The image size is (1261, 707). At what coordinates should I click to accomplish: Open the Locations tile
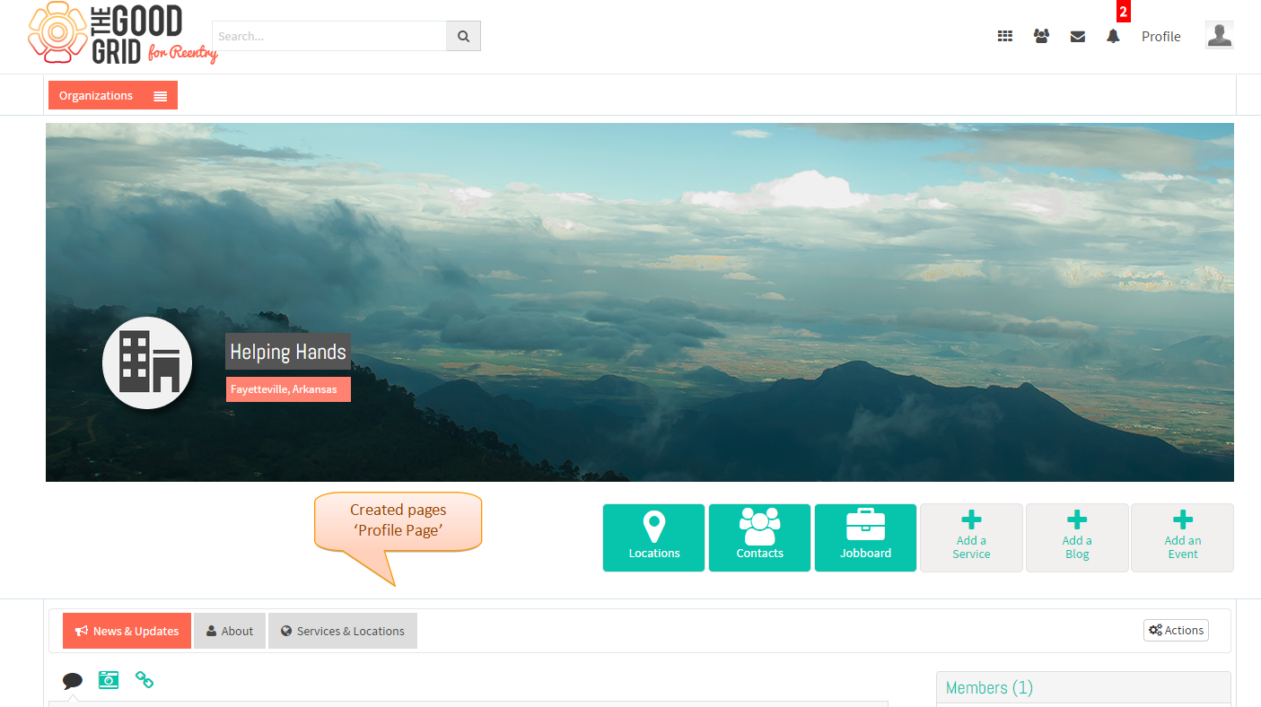coord(654,537)
